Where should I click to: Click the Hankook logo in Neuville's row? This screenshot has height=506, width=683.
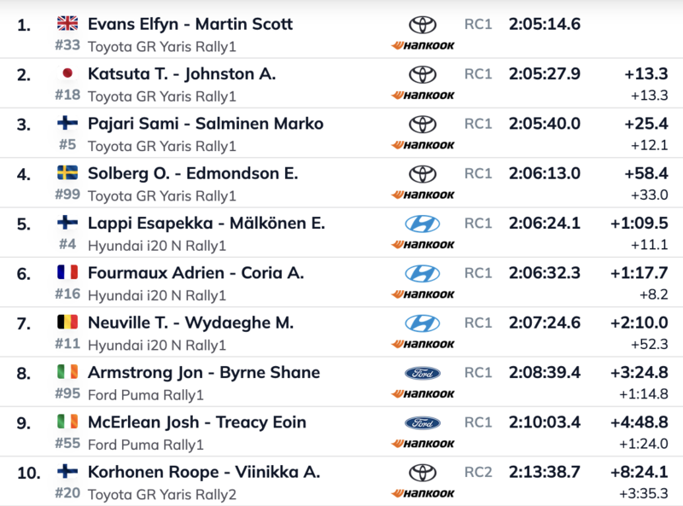point(423,344)
